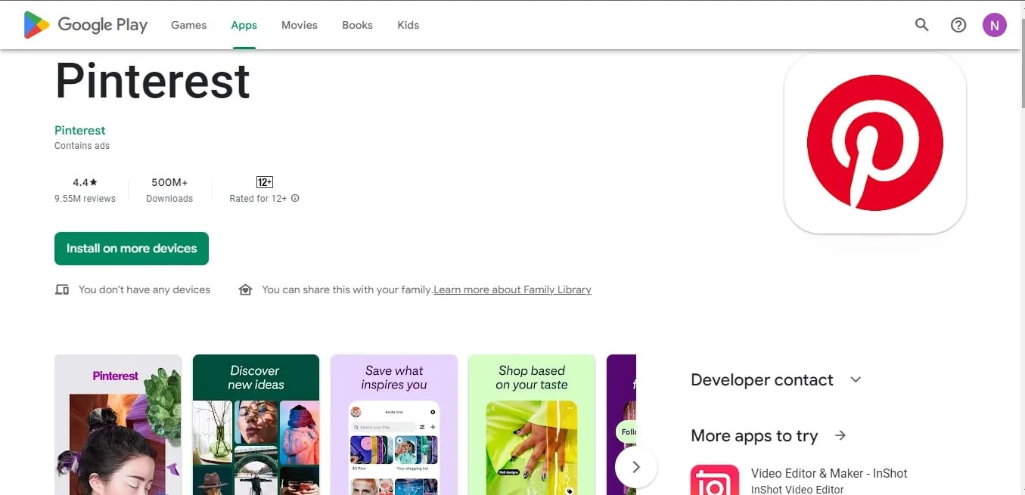Show next screenshots with the chevron arrow

click(x=636, y=467)
